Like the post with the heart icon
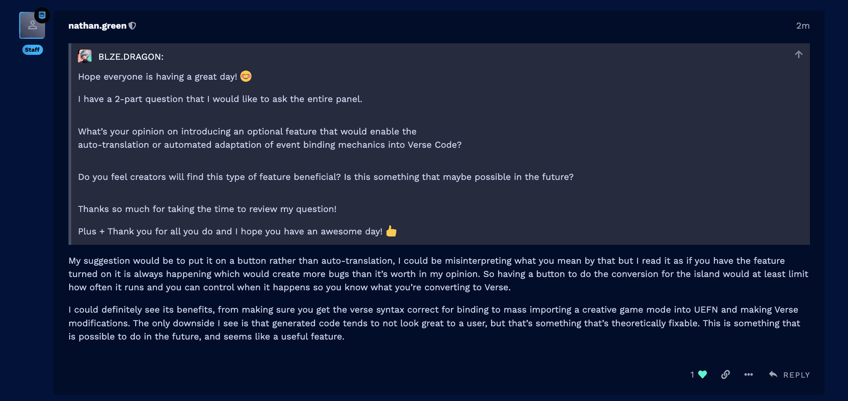The image size is (848, 401). (702, 374)
